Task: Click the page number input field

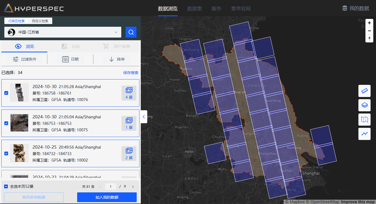Action: coord(110,186)
